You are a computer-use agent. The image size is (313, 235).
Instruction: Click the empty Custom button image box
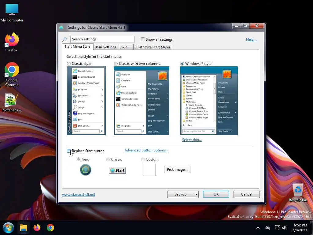tap(150, 170)
